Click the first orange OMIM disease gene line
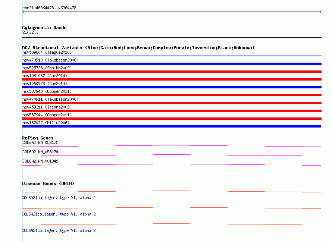This screenshot has width=332, height=242. click(x=172, y=192)
